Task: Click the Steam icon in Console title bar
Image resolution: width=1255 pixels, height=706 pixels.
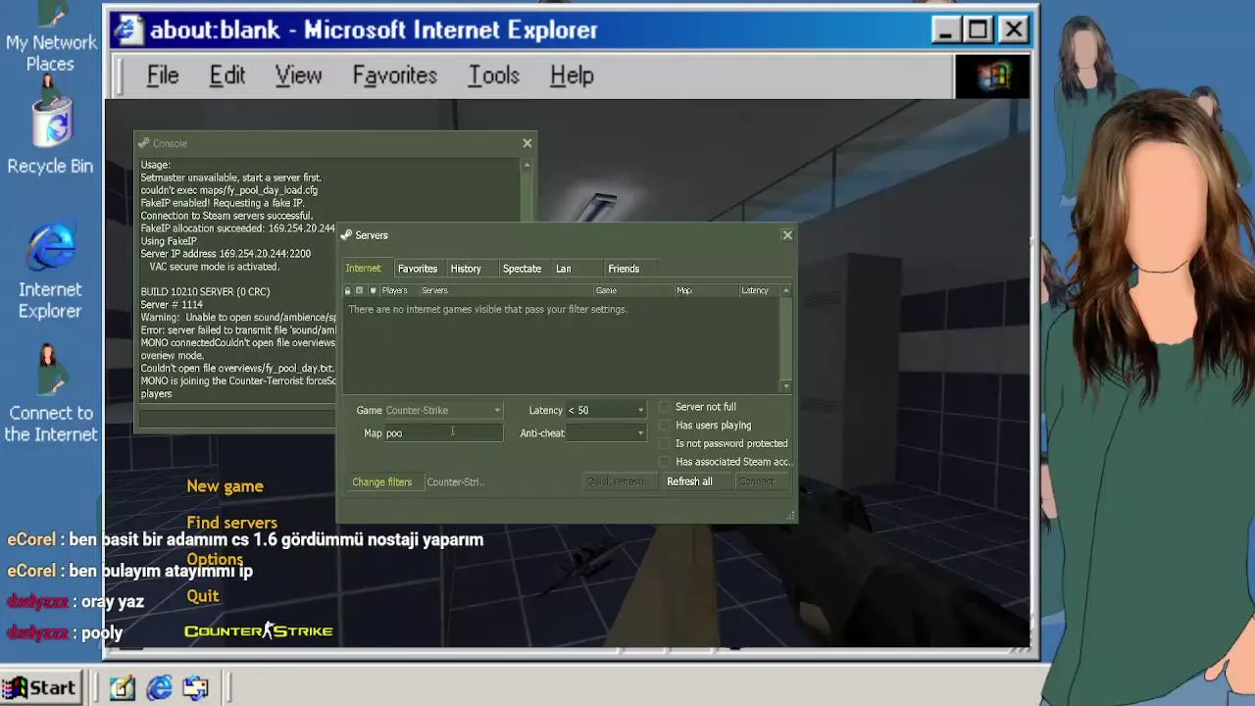Action: 144,143
